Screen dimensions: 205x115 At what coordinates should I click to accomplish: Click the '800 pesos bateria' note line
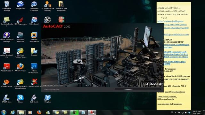point(166,99)
